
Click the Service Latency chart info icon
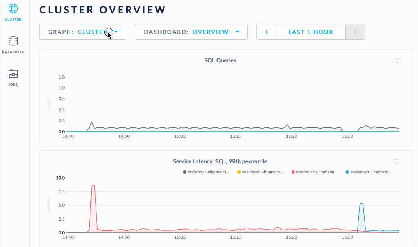(397, 161)
